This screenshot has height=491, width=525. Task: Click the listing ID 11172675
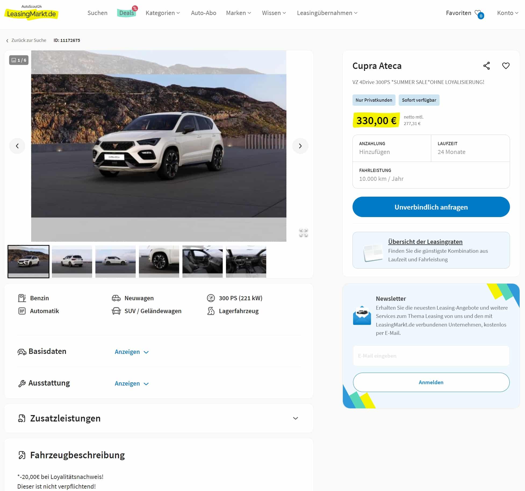click(x=67, y=40)
